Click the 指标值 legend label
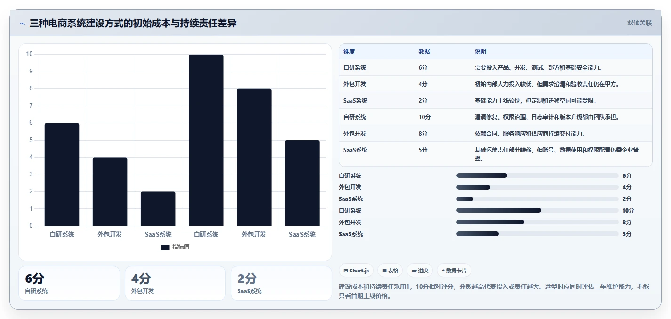 (181, 247)
